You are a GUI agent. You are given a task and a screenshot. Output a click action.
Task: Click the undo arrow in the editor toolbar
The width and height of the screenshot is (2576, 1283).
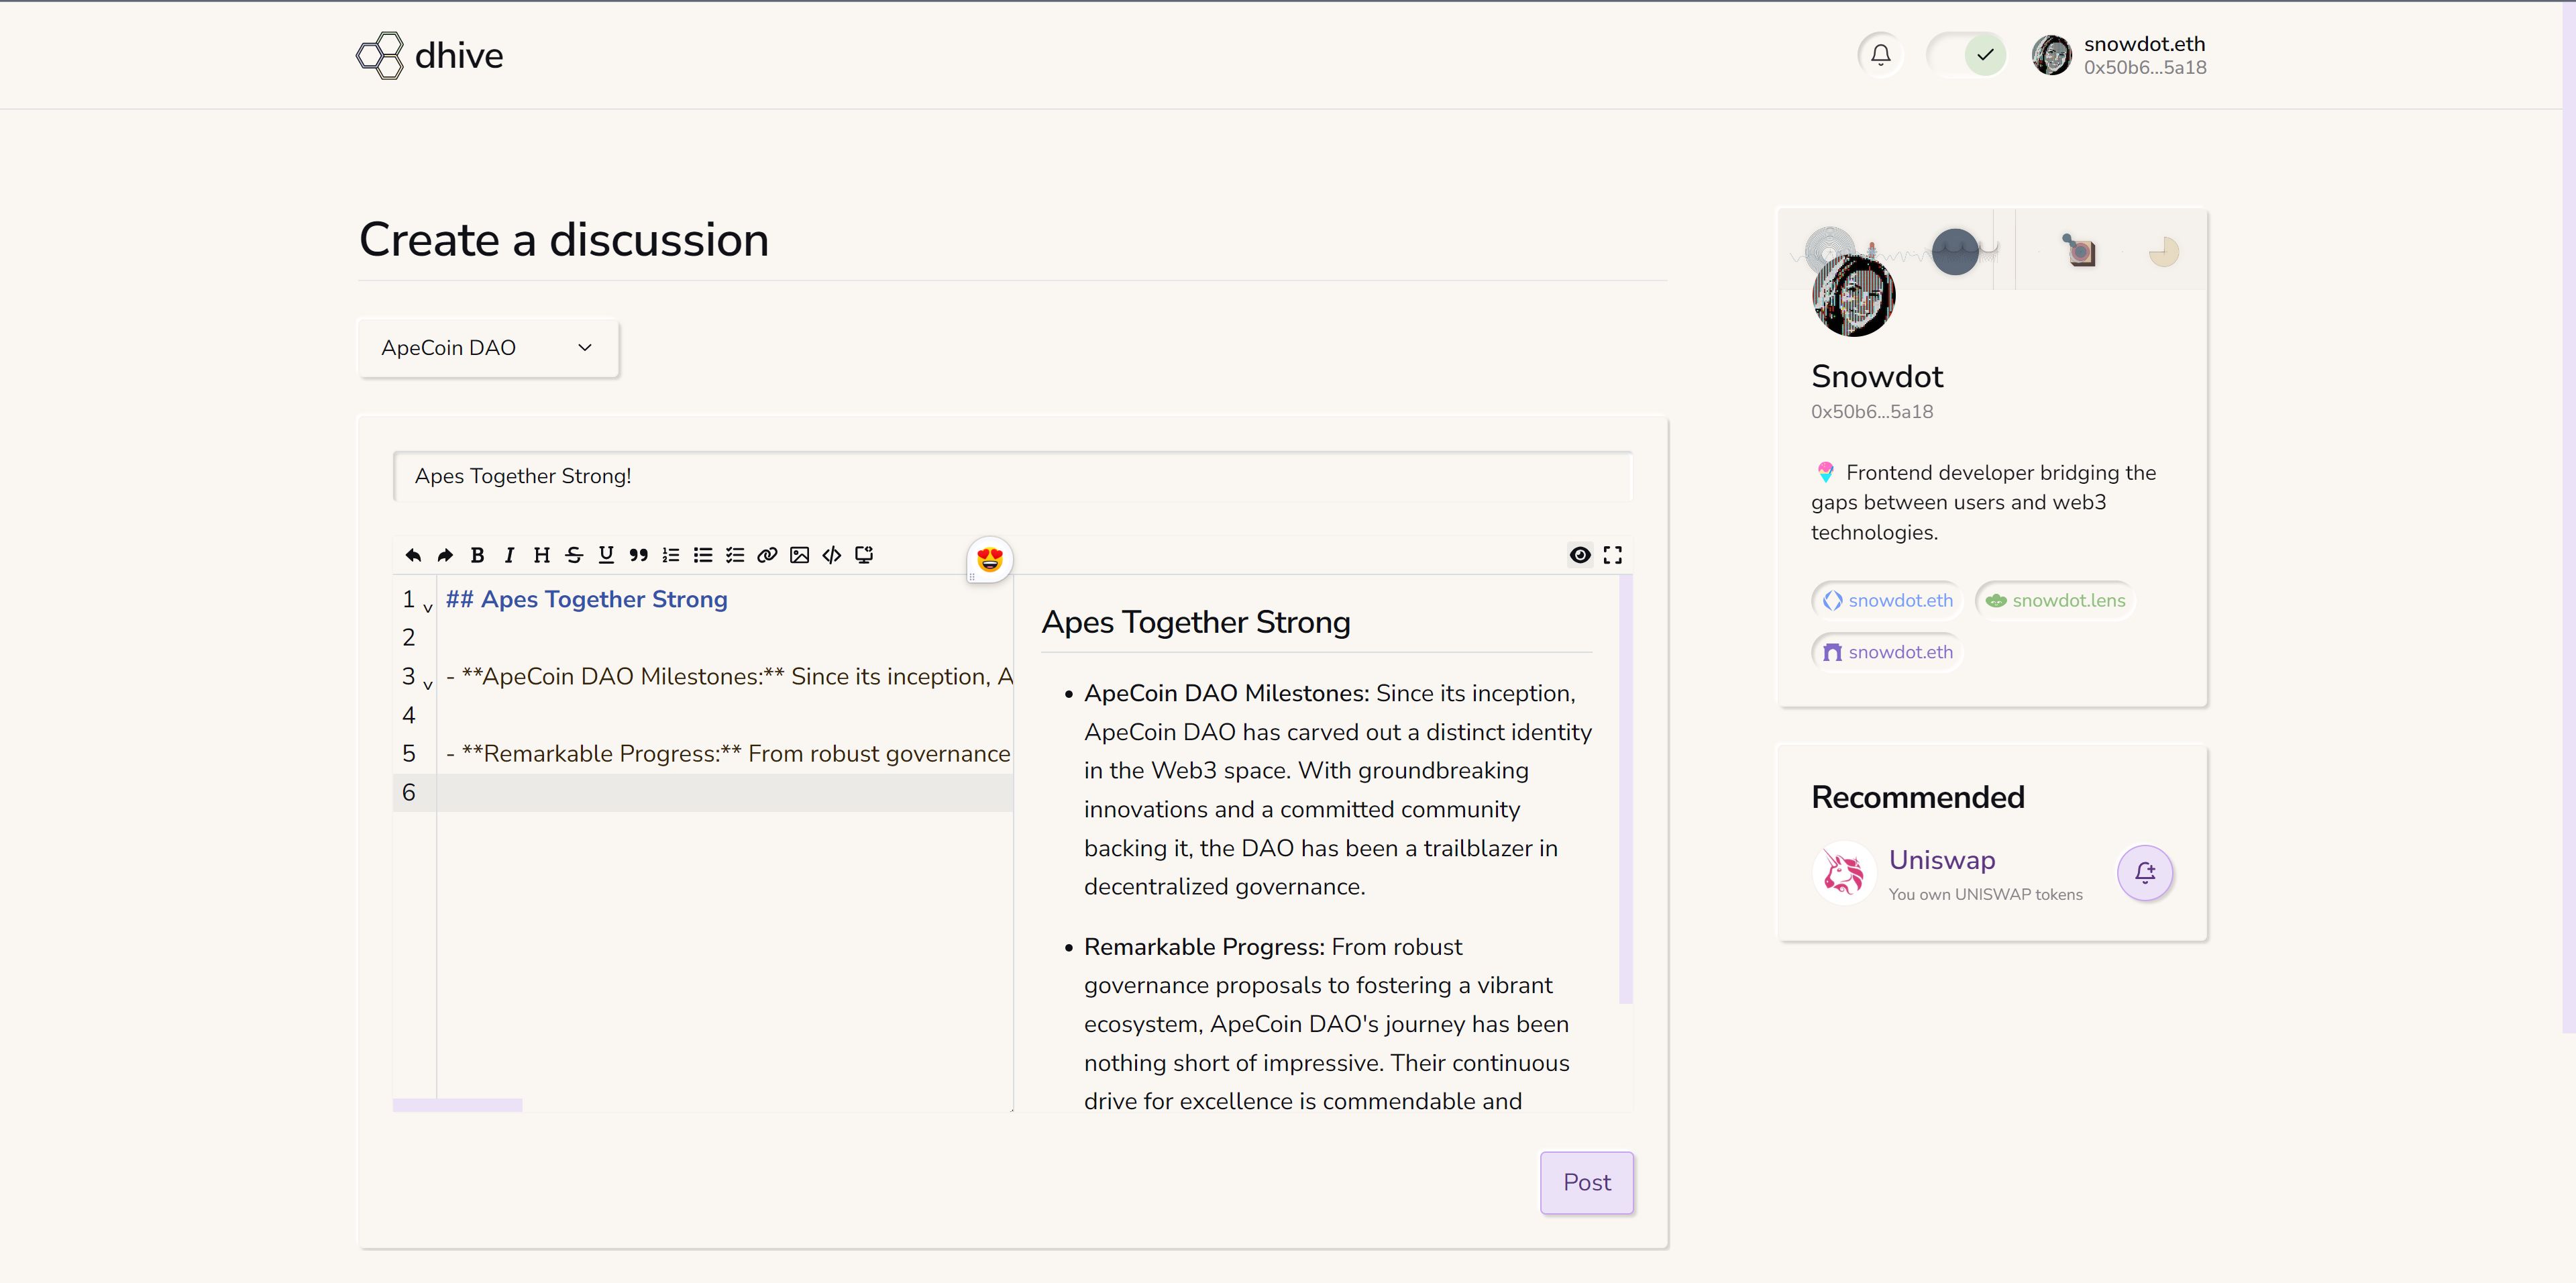413,555
